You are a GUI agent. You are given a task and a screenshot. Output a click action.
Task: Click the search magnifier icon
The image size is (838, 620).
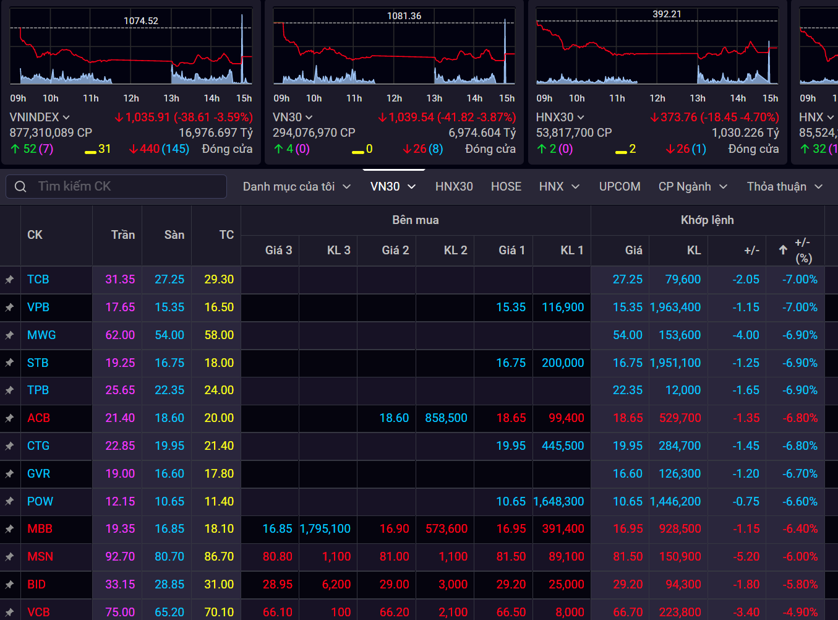click(20, 186)
